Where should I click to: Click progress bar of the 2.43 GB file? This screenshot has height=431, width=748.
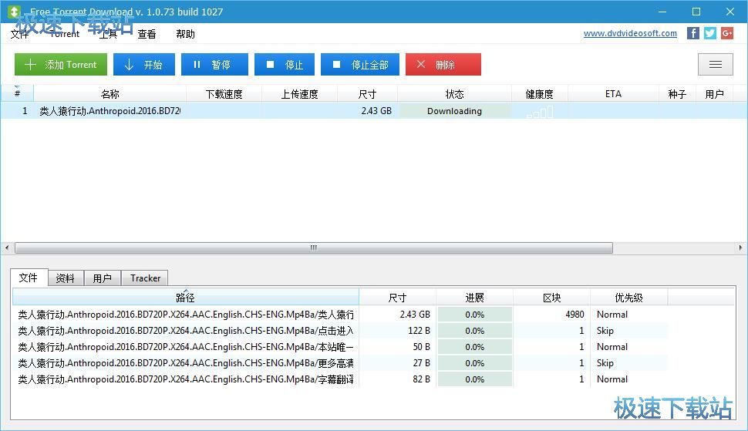click(475, 315)
